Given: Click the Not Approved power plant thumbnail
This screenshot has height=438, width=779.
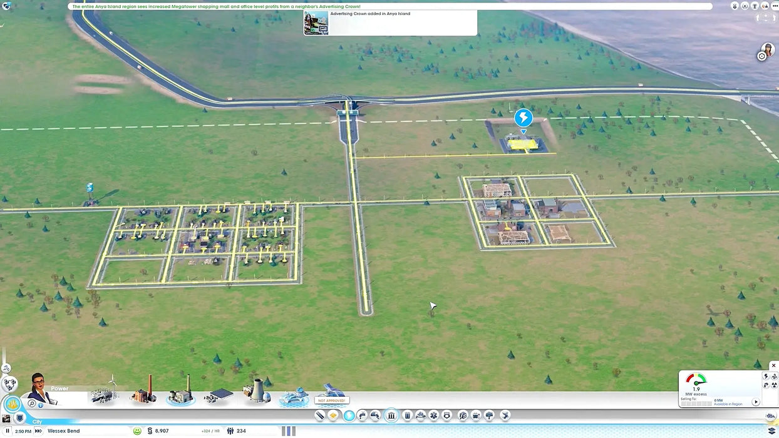Looking at the screenshot, I should [x=331, y=394].
